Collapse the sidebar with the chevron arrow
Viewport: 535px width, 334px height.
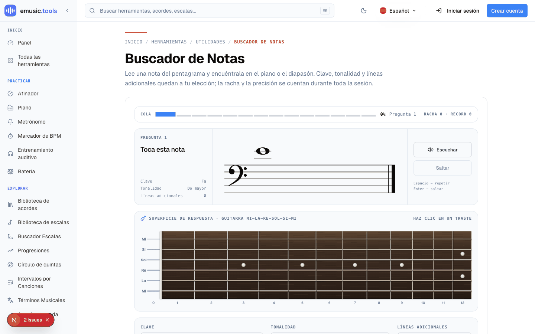point(67,11)
